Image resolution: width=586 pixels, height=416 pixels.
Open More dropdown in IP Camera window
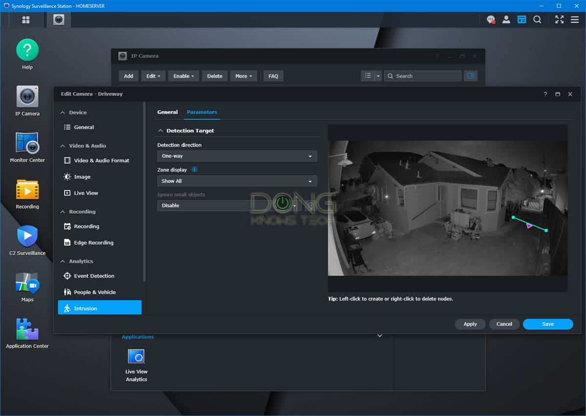(244, 76)
